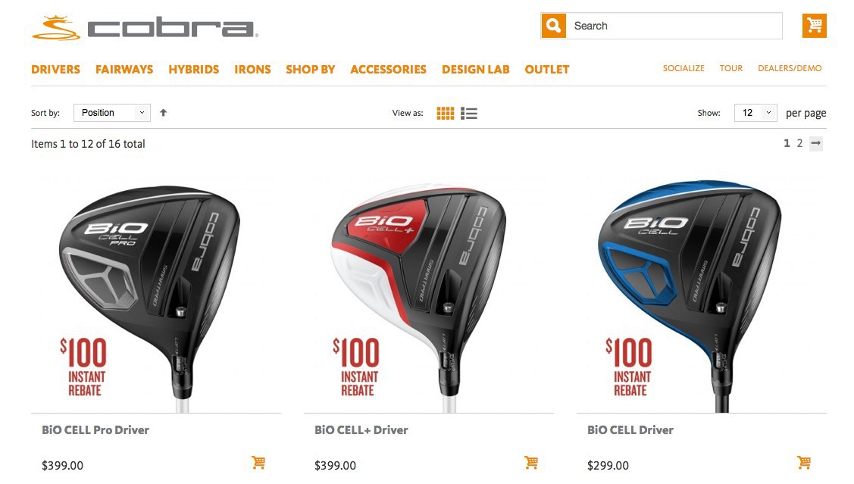854x484 pixels.
Task: Open the shopping cart icon in header
Action: point(815,26)
